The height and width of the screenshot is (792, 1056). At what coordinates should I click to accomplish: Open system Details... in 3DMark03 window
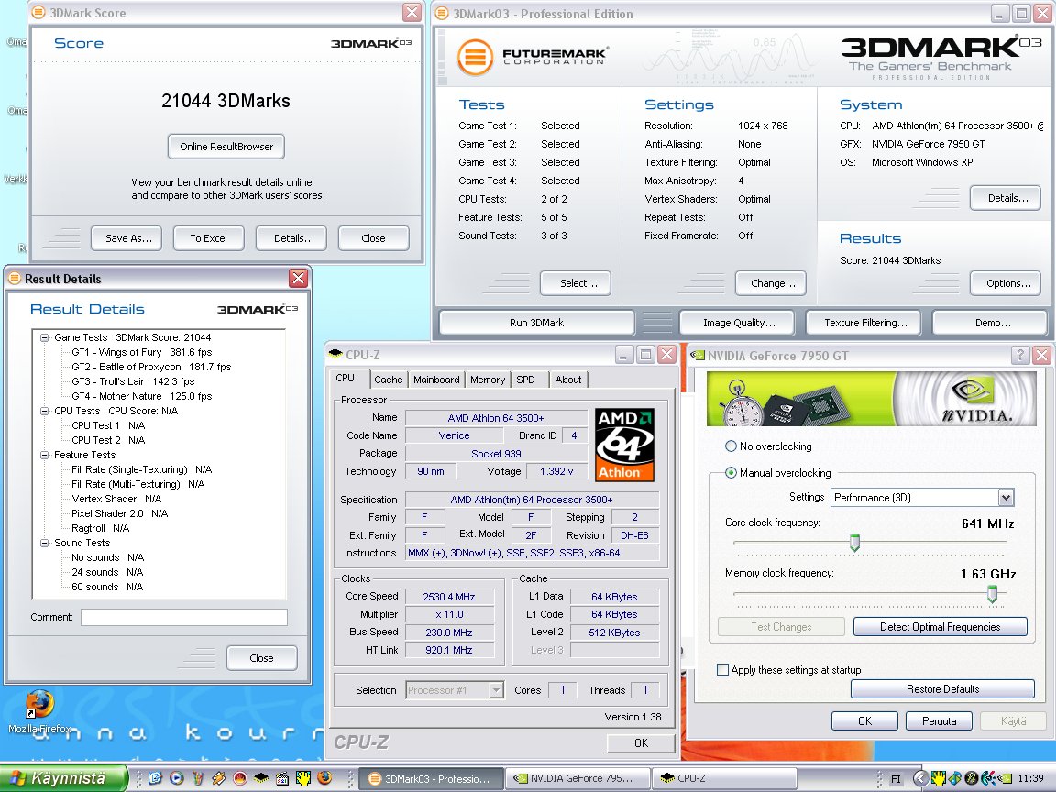(x=1006, y=198)
